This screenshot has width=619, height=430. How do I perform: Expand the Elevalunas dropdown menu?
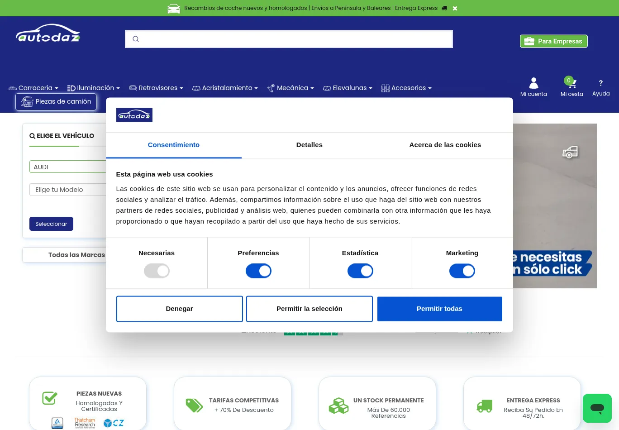348,88
